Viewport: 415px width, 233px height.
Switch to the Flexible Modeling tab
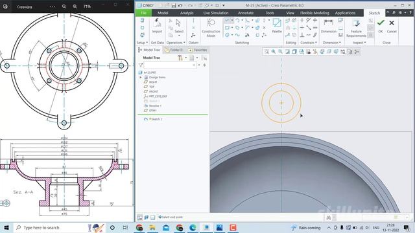click(x=314, y=13)
